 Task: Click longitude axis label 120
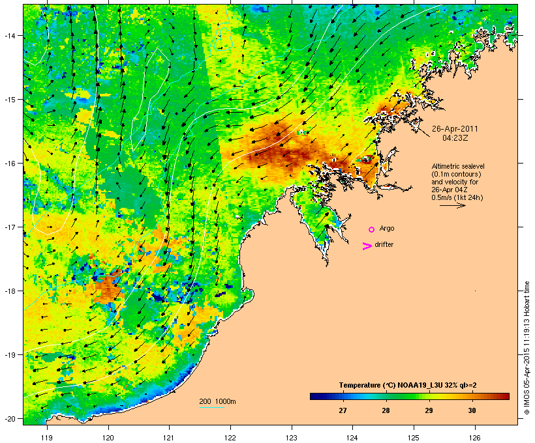108,438
